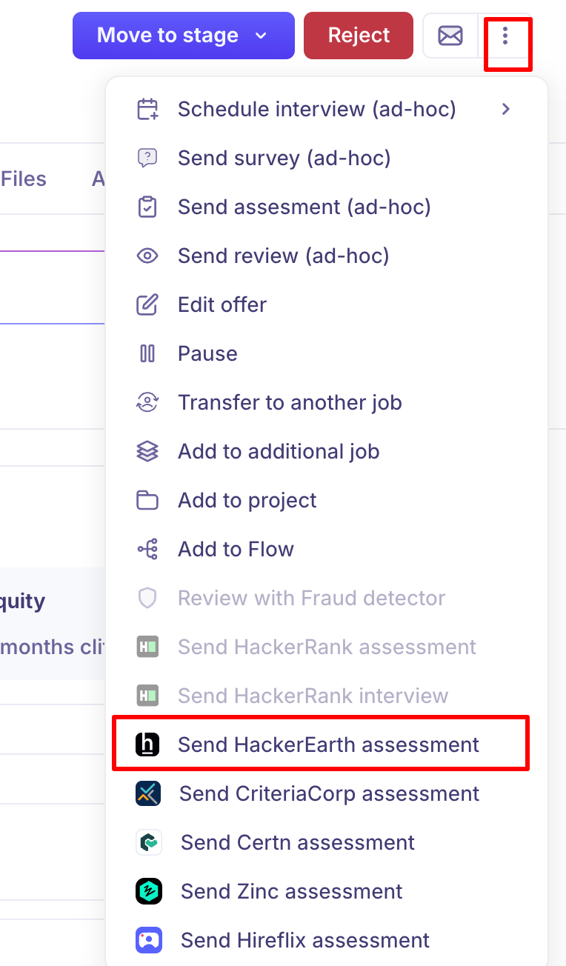Click the envelope email icon
Screen dimensions: 566x966
click(450, 36)
